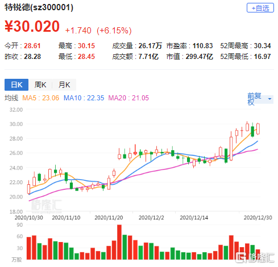The width and height of the screenshot is (278, 267).
Task: Click the market cap value 299.47亿
Action: (x=199, y=57)
